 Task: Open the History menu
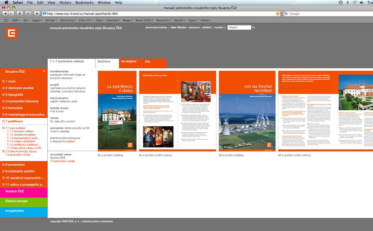(x=65, y=3)
